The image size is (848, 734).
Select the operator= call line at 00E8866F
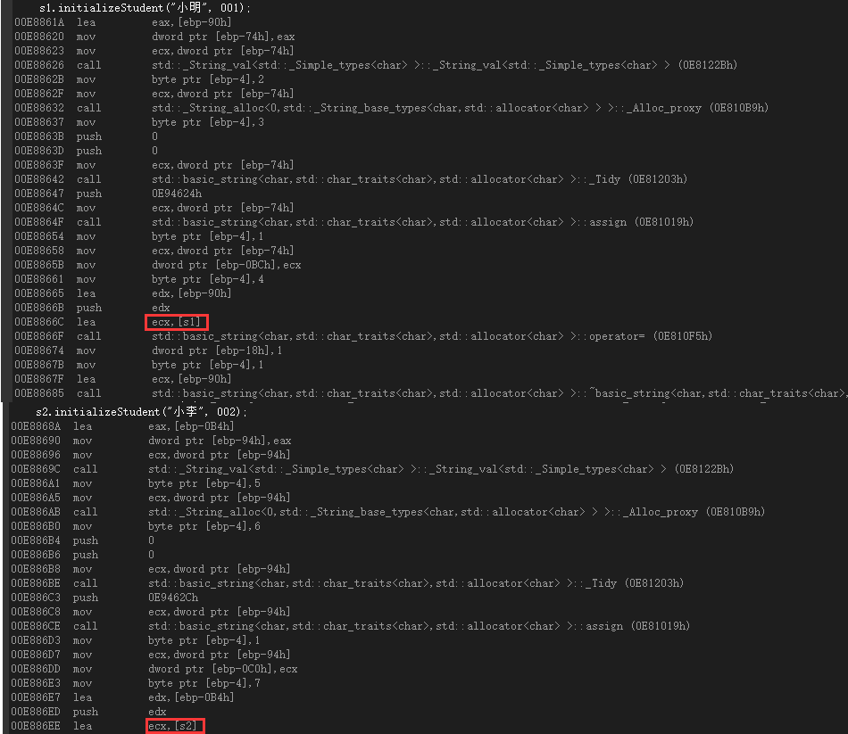pos(363,336)
